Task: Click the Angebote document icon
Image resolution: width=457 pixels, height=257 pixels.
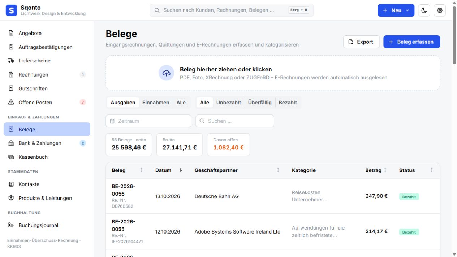Action: [x=11, y=33]
